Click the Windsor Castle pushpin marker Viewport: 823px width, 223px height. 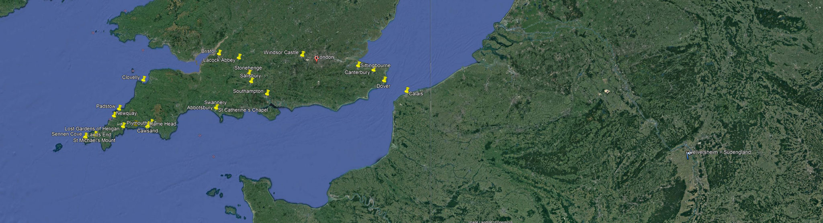(x=303, y=54)
